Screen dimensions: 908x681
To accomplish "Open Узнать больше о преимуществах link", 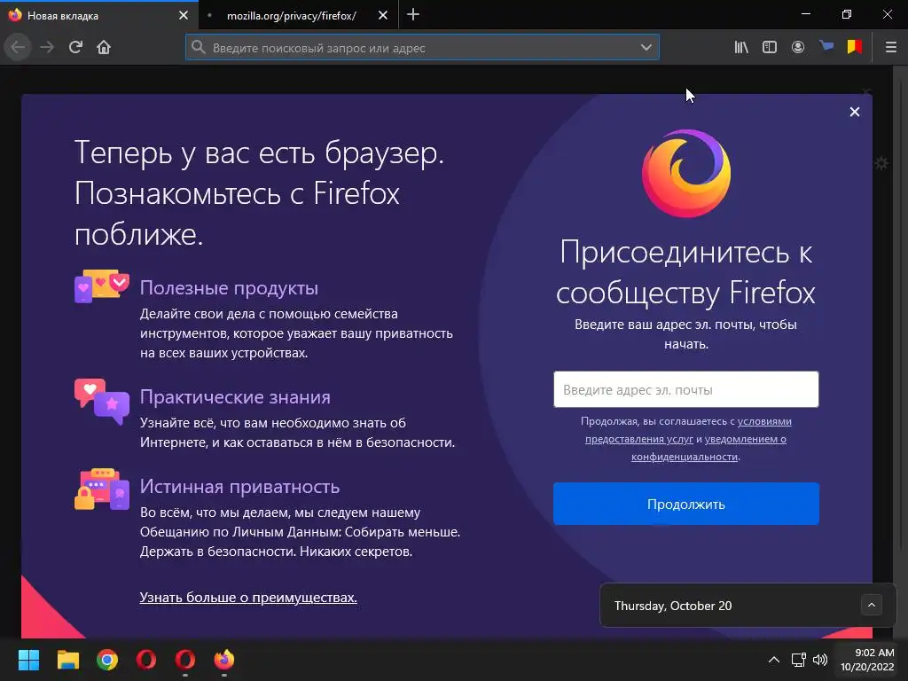I will (x=248, y=597).
